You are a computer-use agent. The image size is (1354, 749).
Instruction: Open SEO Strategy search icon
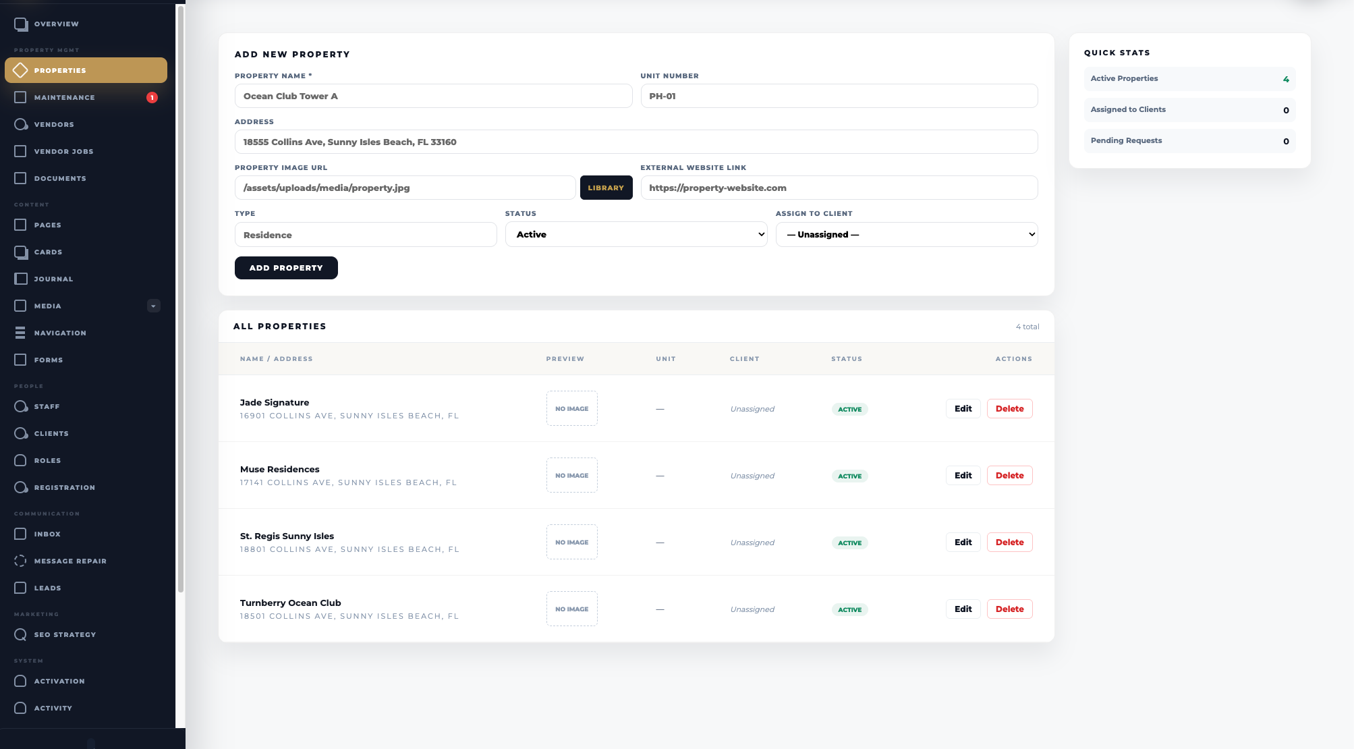pos(21,635)
